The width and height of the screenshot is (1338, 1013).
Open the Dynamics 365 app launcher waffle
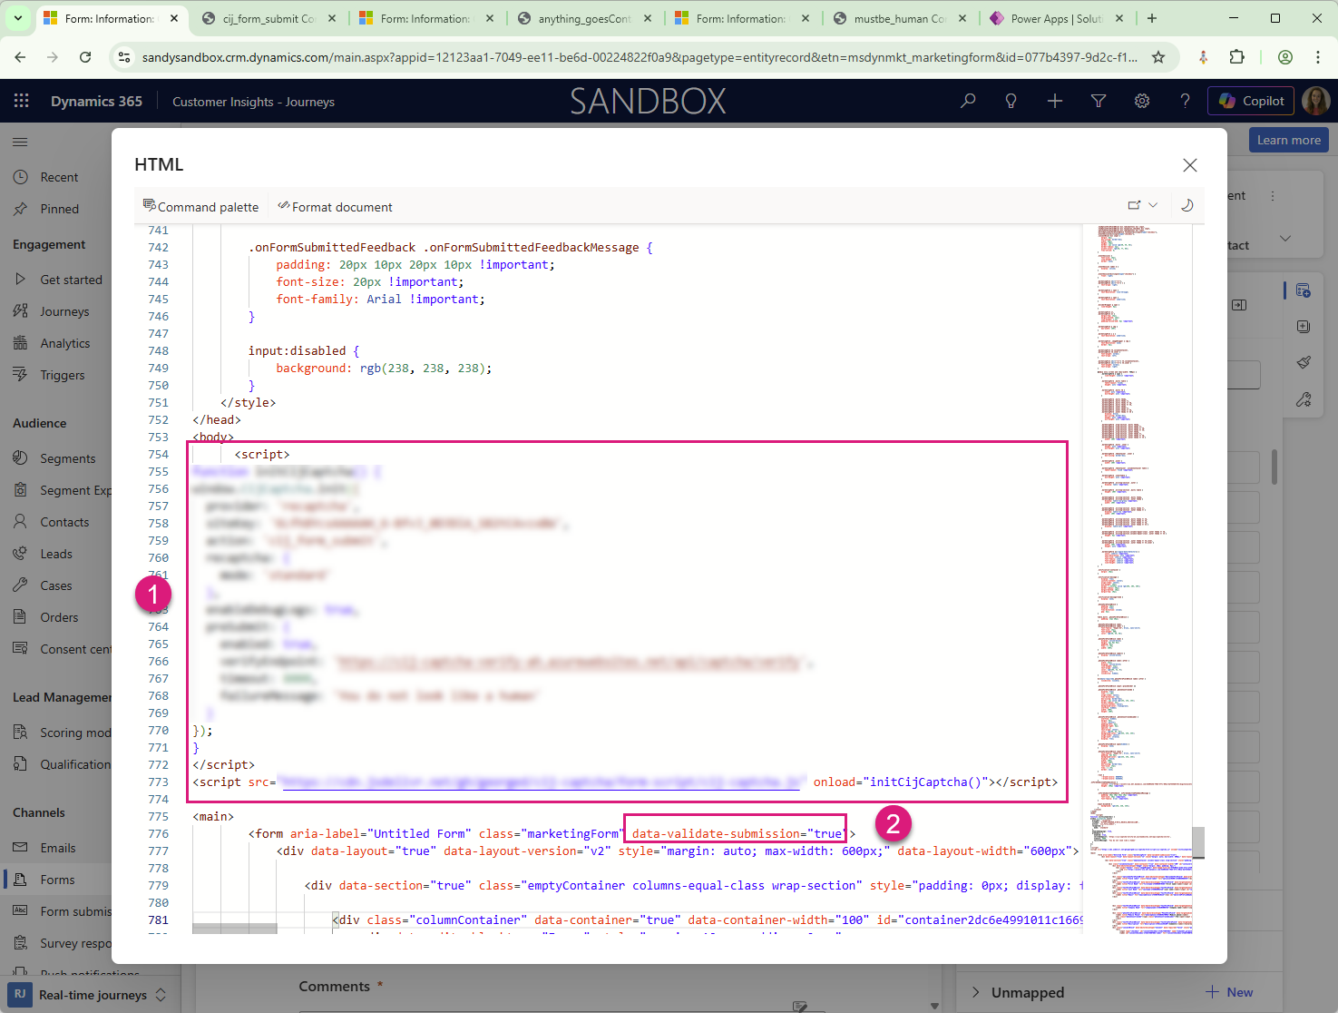click(21, 101)
